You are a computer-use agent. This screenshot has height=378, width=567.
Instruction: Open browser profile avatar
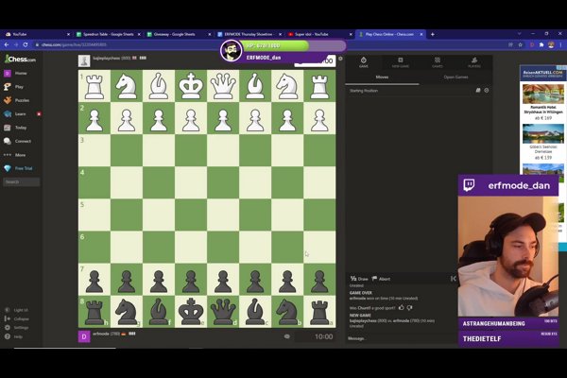click(551, 44)
